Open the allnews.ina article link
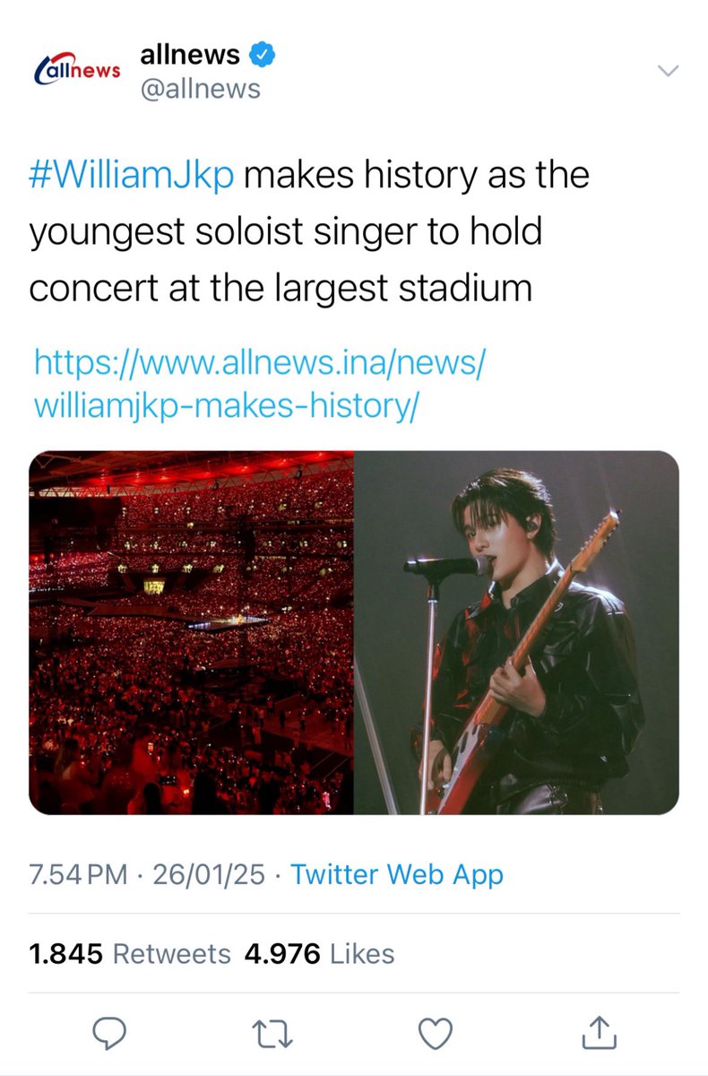708x1076 pixels. (258, 385)
